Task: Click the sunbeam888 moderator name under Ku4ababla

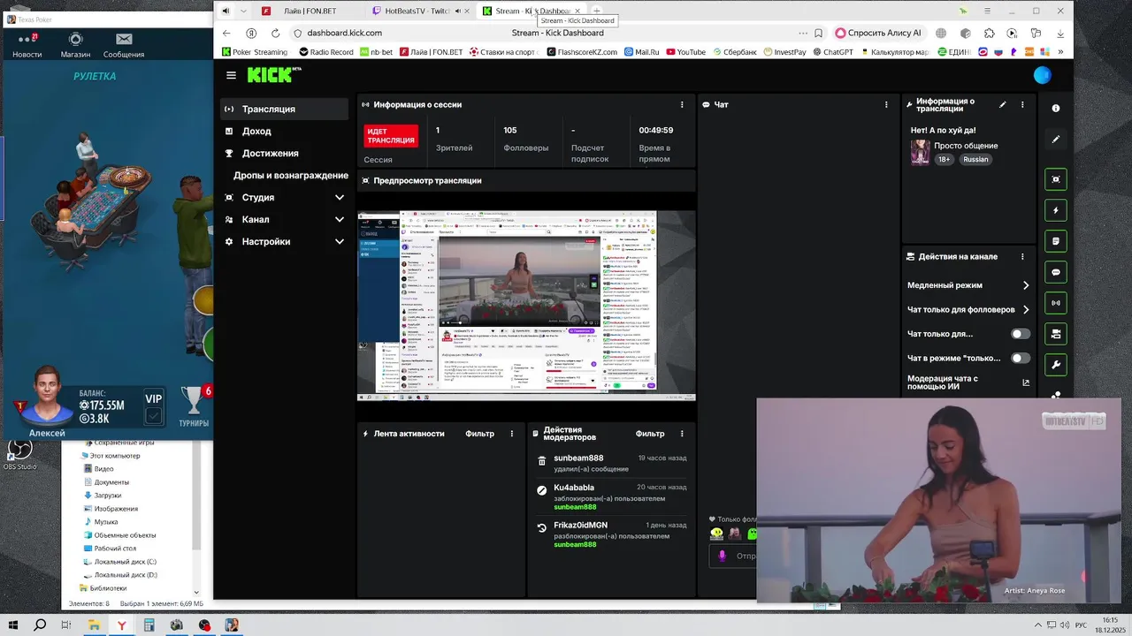Action: coord(575,507)
